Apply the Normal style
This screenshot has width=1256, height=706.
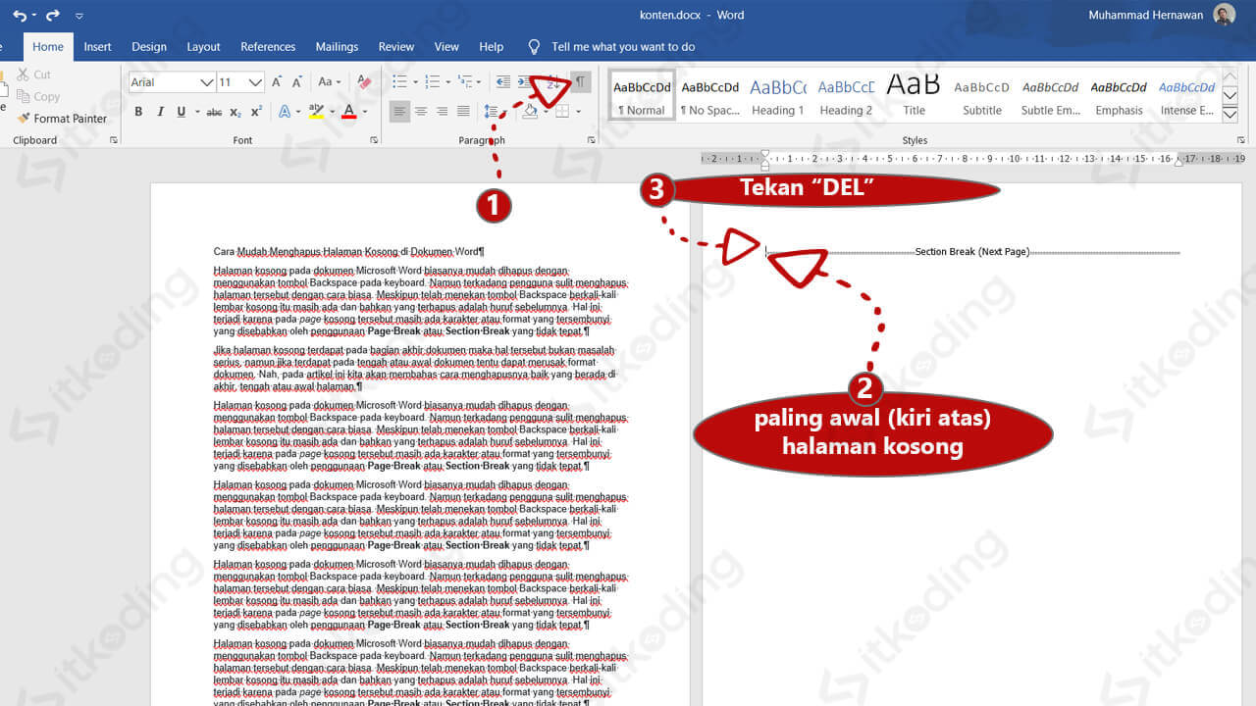click(x=642, y=95)
